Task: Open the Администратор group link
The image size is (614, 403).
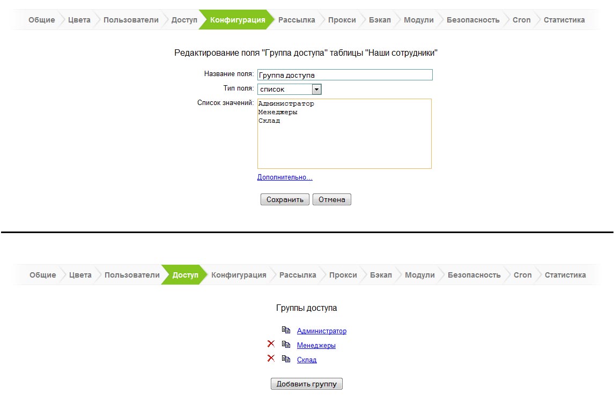Action: (322, 331)
